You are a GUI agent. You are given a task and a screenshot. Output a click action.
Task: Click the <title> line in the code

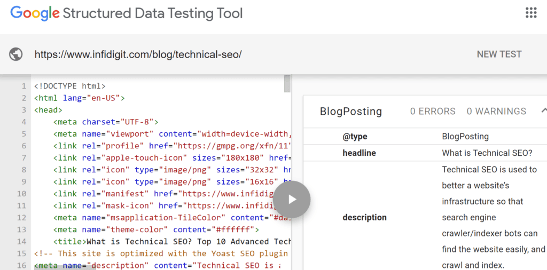click(x=173, y=242)
